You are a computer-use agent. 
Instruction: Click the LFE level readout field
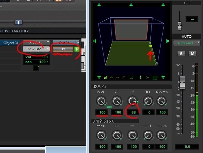coord(192,19)
